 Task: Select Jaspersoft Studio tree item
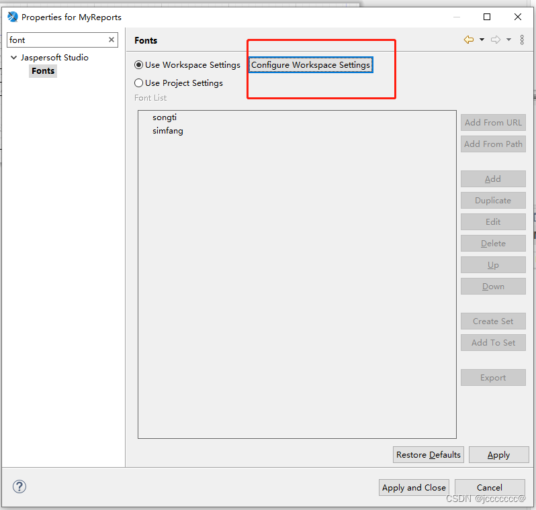coord(54,58)
